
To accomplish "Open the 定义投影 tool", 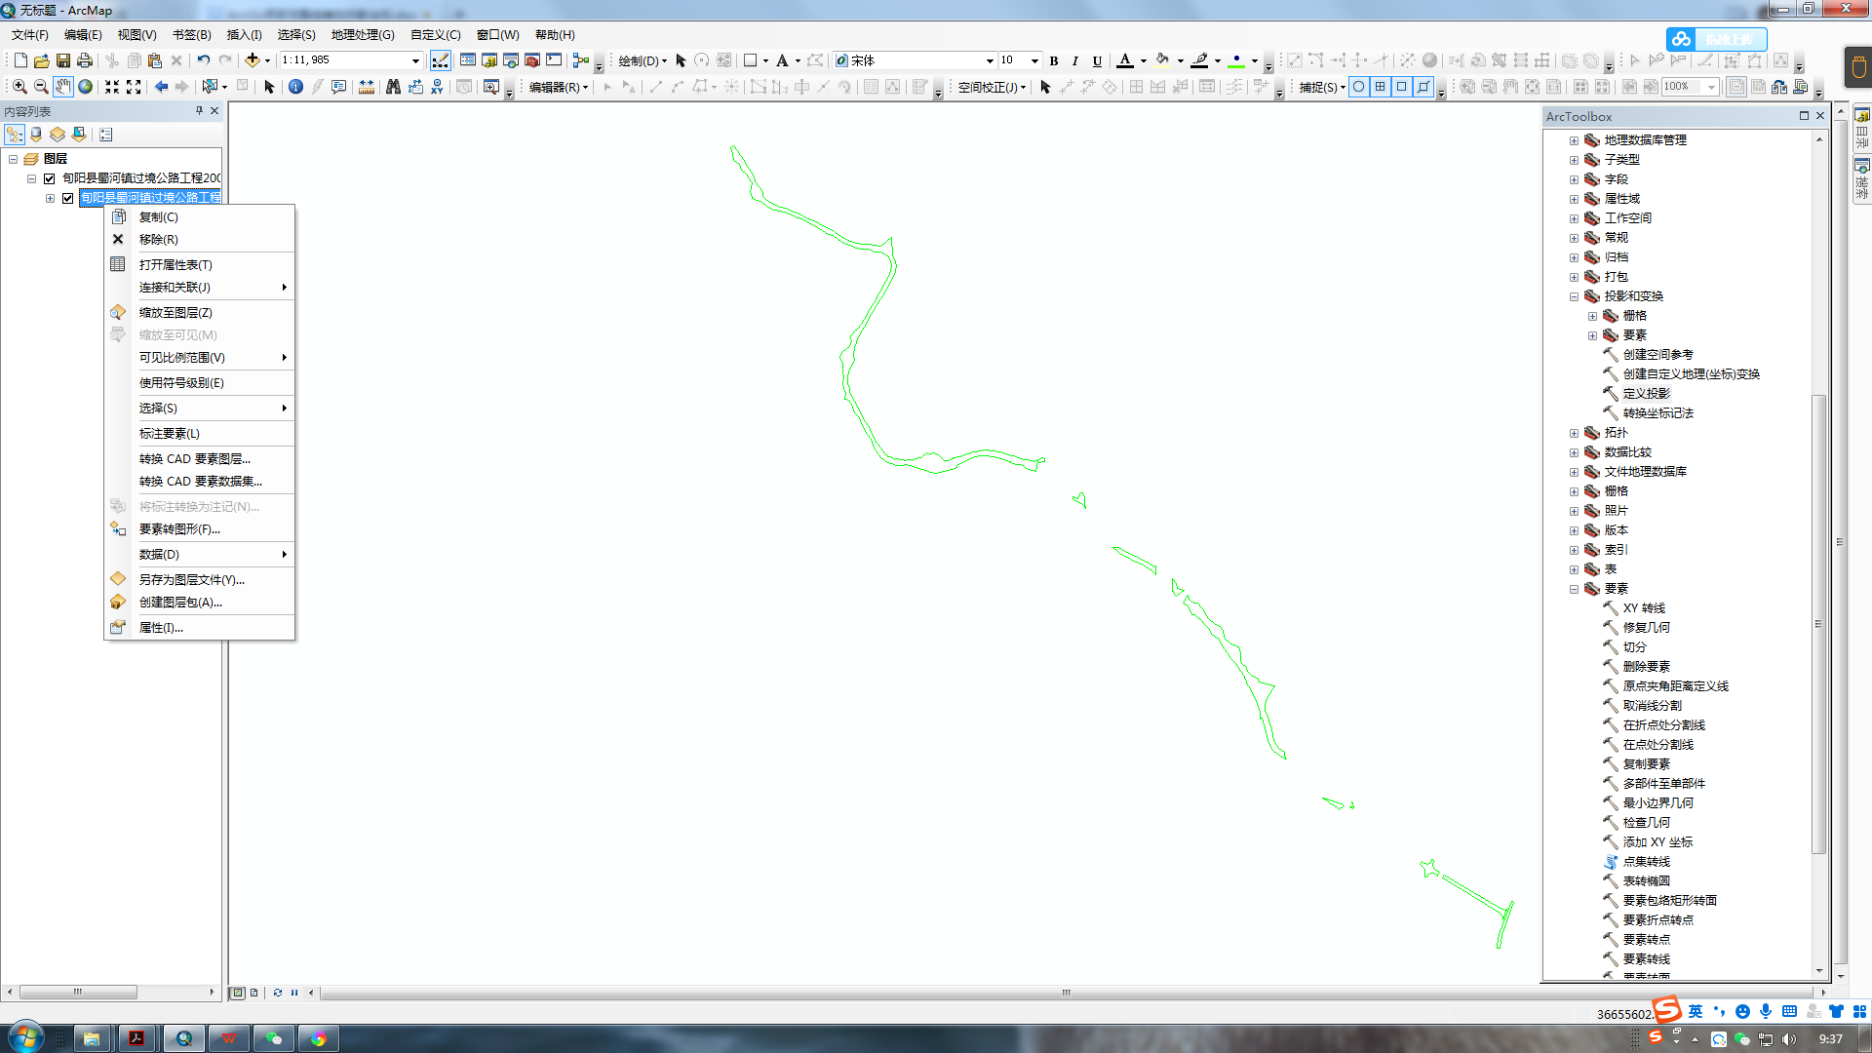I will click(1646, 394).
